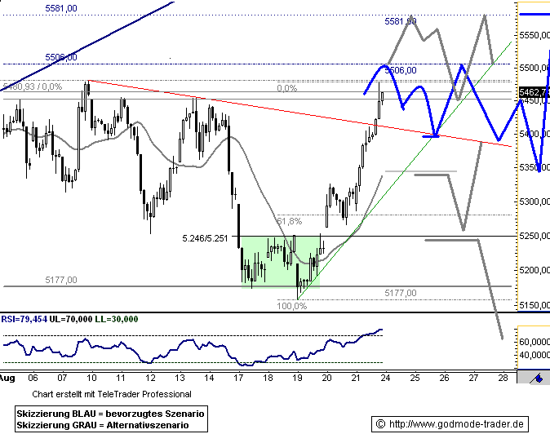
Task: Click the 'Skizzierung BLAU' legend line
Action: click(109, 414)
